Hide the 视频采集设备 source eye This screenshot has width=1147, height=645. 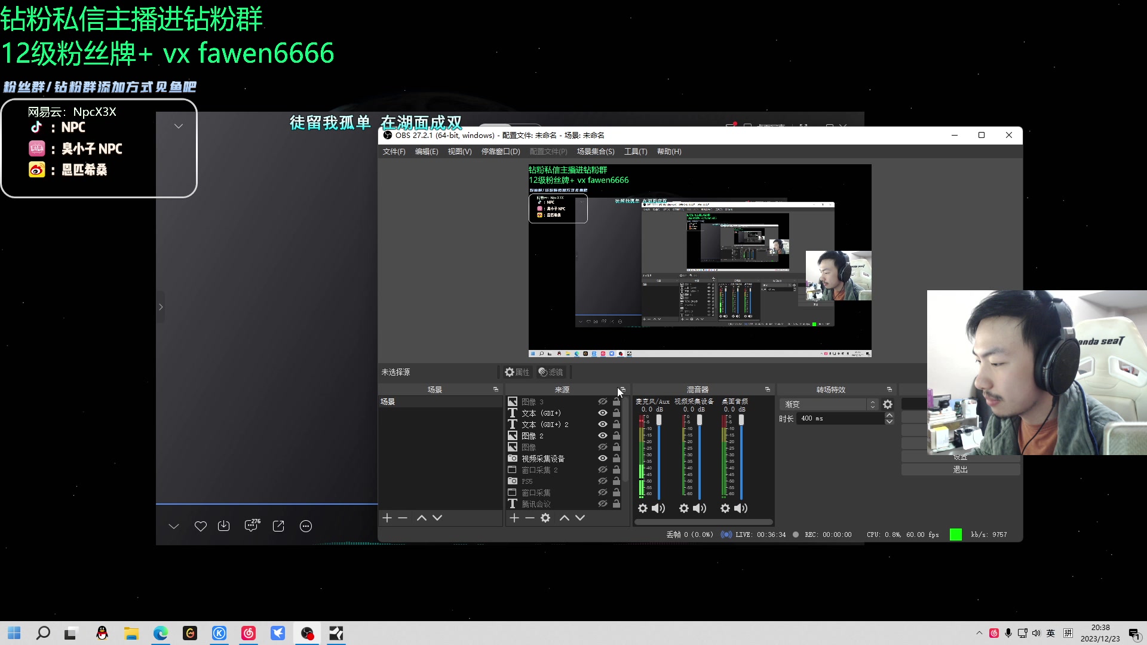click(x=603, y=458)
